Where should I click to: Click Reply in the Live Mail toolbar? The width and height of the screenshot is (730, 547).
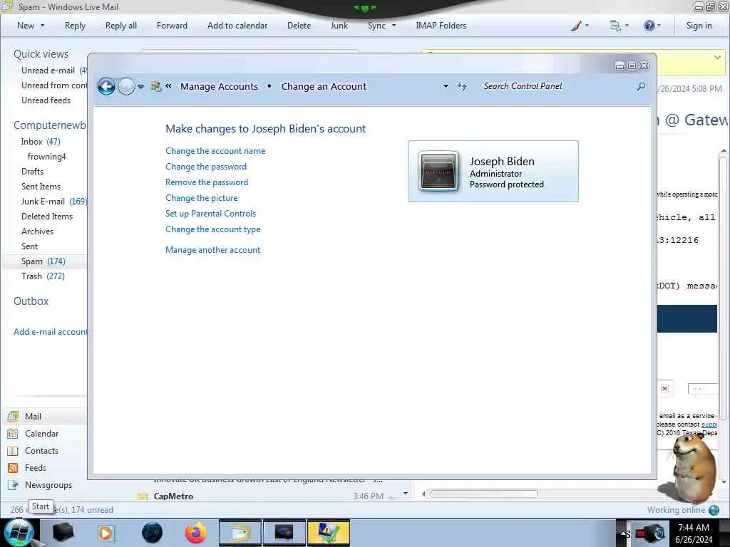click(x=75, y=26)
